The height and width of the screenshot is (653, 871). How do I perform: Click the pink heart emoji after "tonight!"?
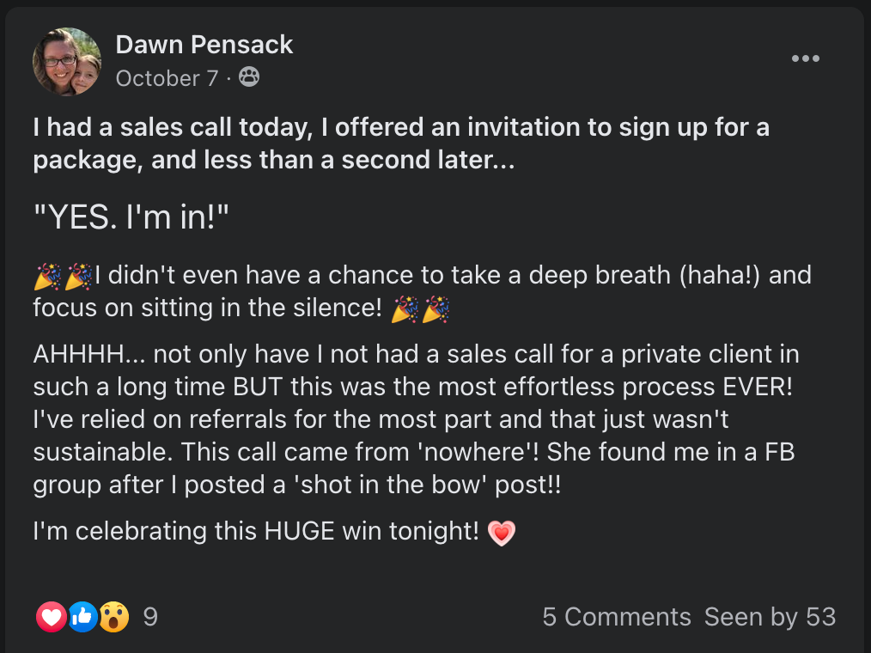501,533
